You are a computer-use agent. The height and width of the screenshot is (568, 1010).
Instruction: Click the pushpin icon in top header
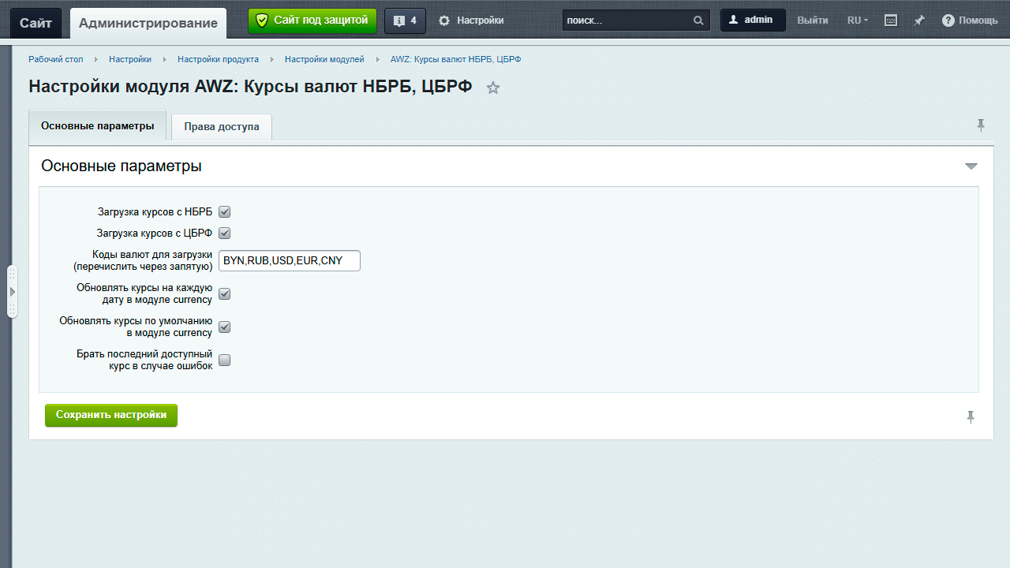point(919,21)
